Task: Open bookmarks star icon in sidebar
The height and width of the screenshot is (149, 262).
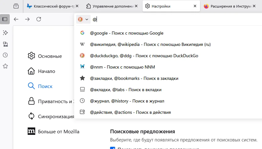Action: click(5, 66)
